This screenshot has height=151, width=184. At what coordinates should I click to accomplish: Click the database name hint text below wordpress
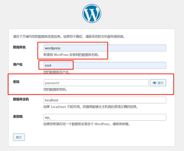[x=71, y=55]
